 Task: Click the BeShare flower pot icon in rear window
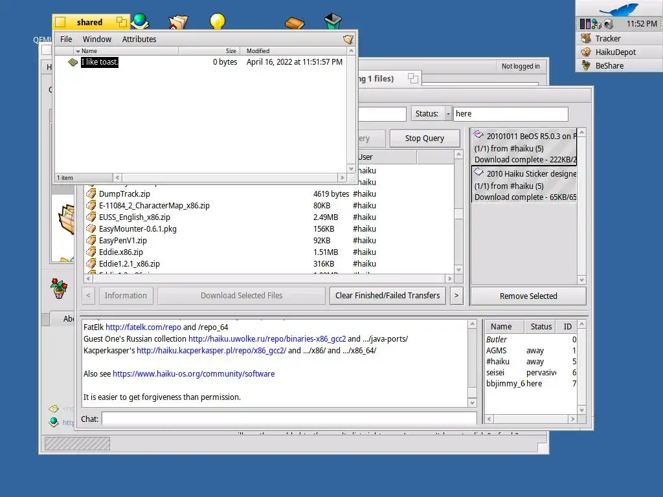tap(59, 288)
